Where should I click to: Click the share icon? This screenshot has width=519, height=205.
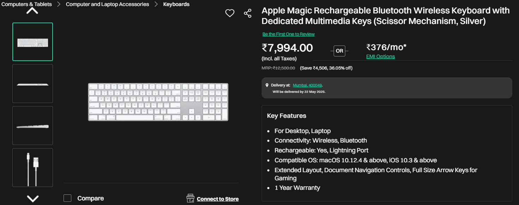[247, 13]
